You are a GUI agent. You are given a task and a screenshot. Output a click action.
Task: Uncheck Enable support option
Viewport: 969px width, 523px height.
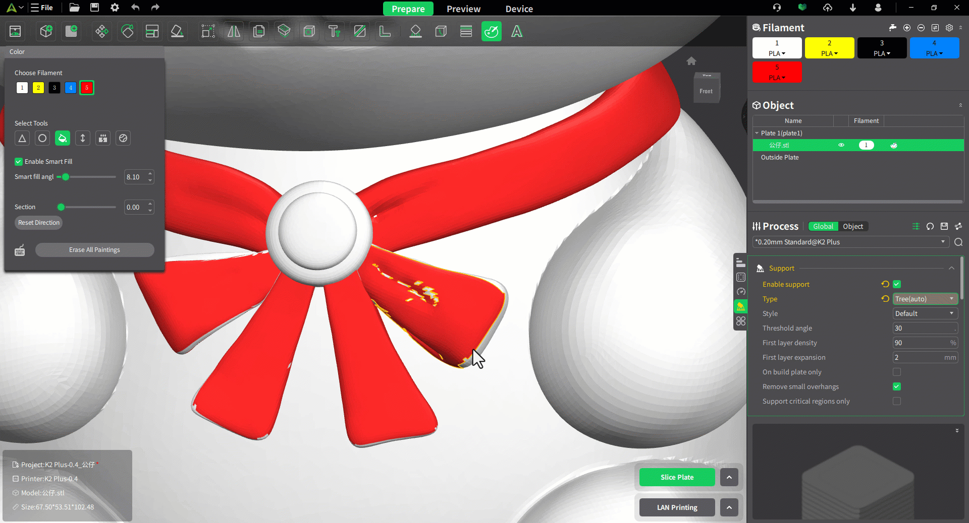coord(897,284)
